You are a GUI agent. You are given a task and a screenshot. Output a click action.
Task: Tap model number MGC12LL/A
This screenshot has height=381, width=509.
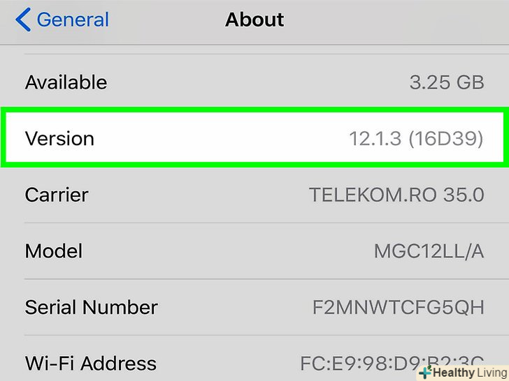pos(429,251)
